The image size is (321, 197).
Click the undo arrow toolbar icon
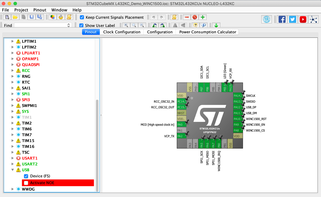pyautogui.click(x=154, y=17)
